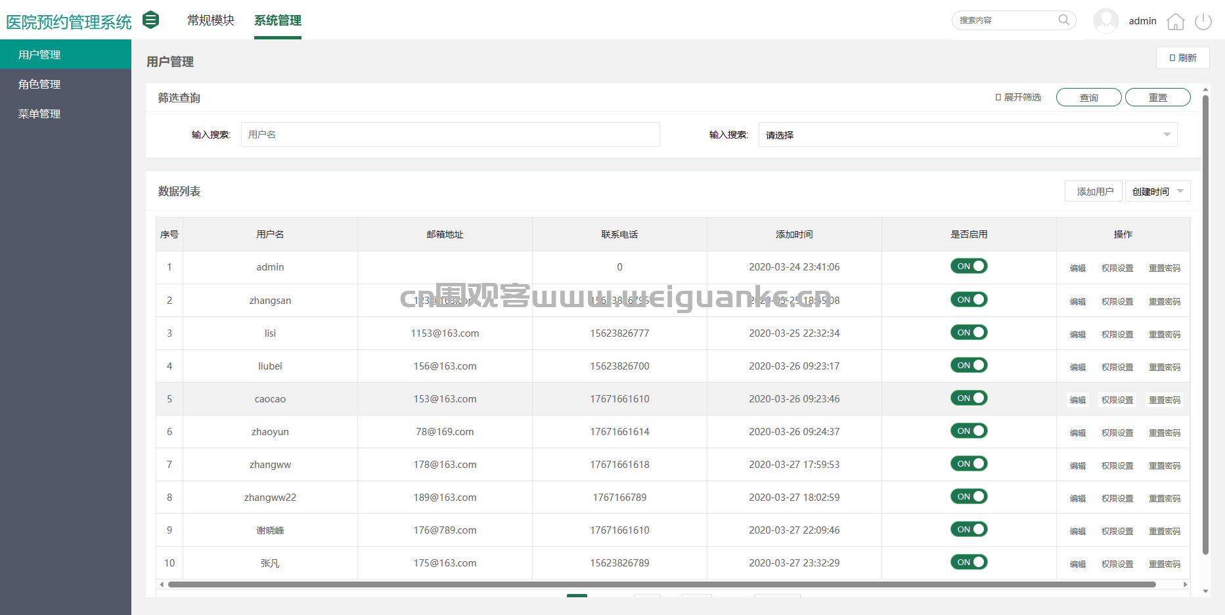Image resolution: width=1225 pixels, height=615 pixels.
Task: Open 菜单管理 in the sidebar
Action: tap(66, 114)
